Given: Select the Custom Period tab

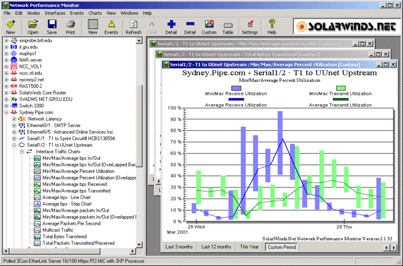Looking at the screenshot, I should pyautogui.click(x=282, y=247).
